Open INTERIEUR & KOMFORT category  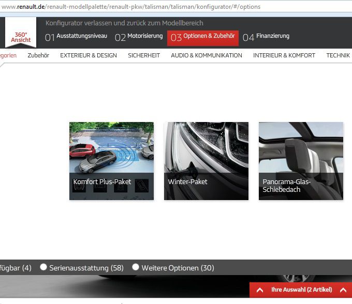284,55
